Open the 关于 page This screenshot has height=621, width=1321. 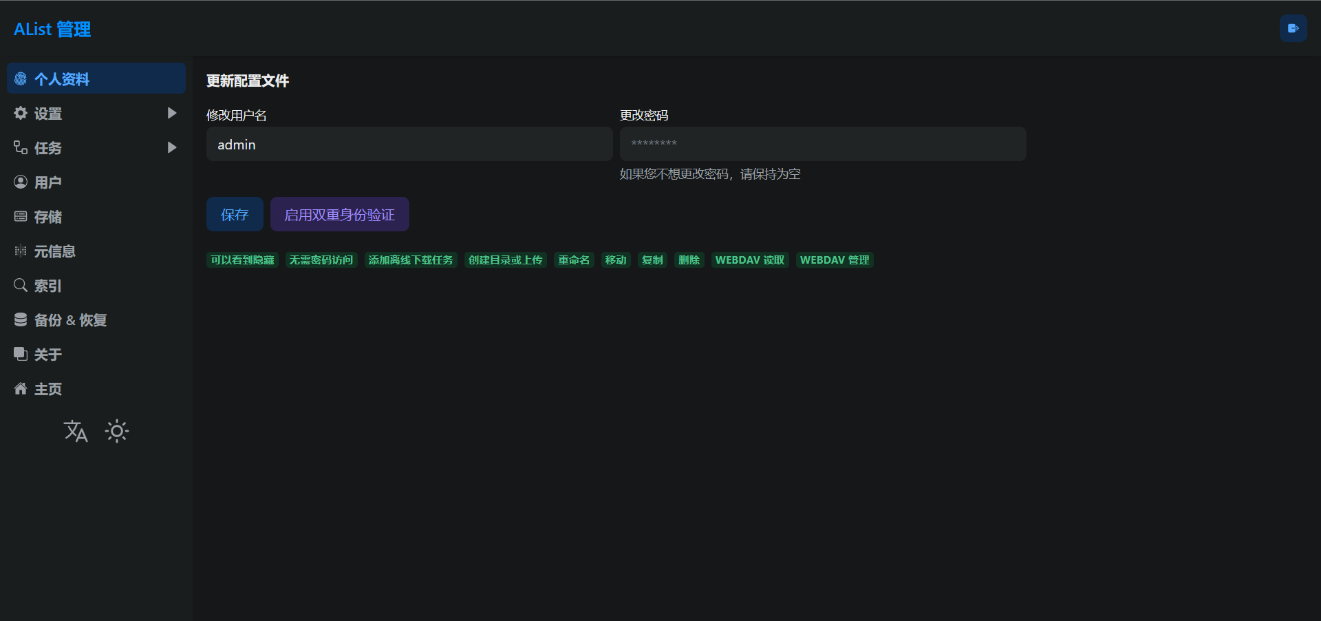pos(96,354)
